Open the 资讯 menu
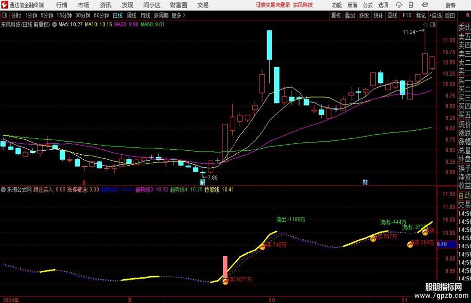Image resolution: width=471 pixels, height=303 pixels. point(106,5)
